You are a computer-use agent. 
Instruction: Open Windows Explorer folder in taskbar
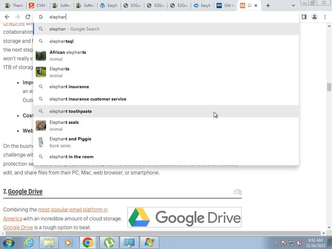tap(49, 243)
